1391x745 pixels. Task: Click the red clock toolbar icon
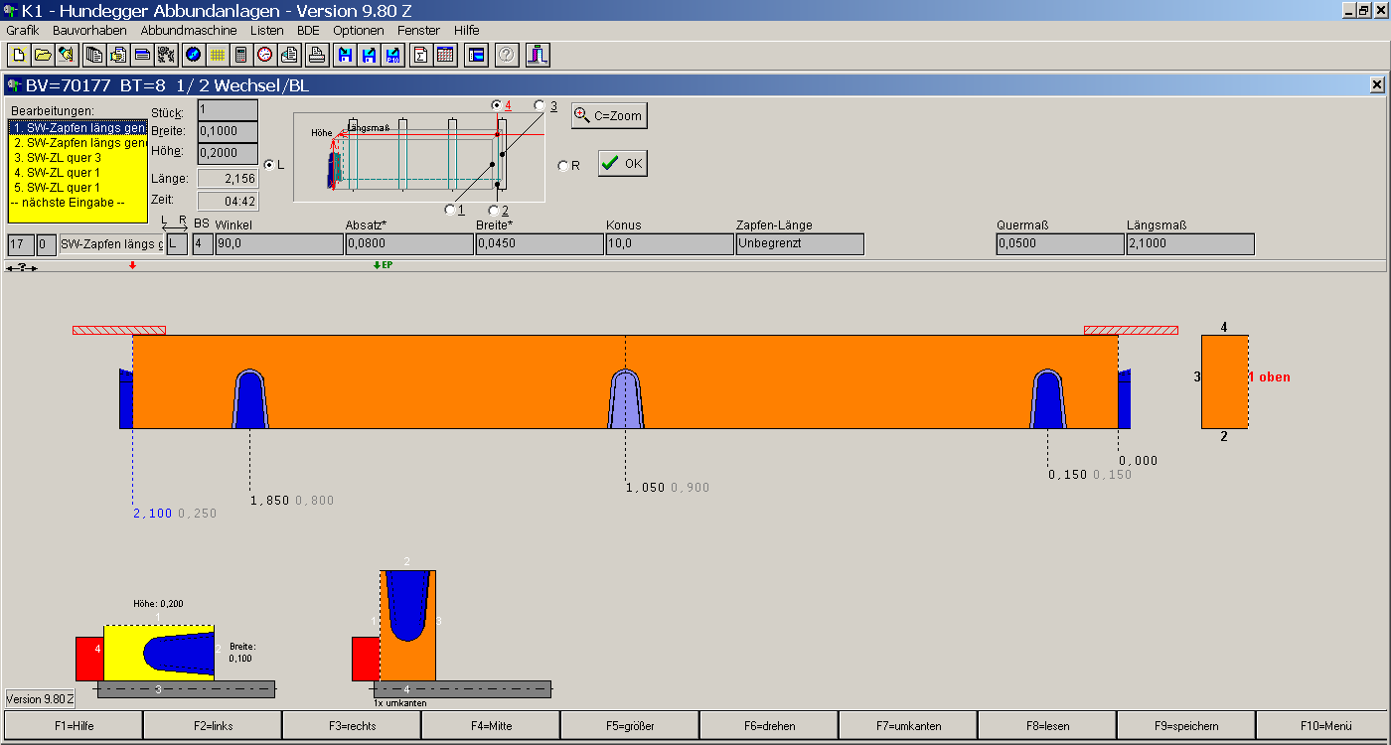click(x=264, y=55)
